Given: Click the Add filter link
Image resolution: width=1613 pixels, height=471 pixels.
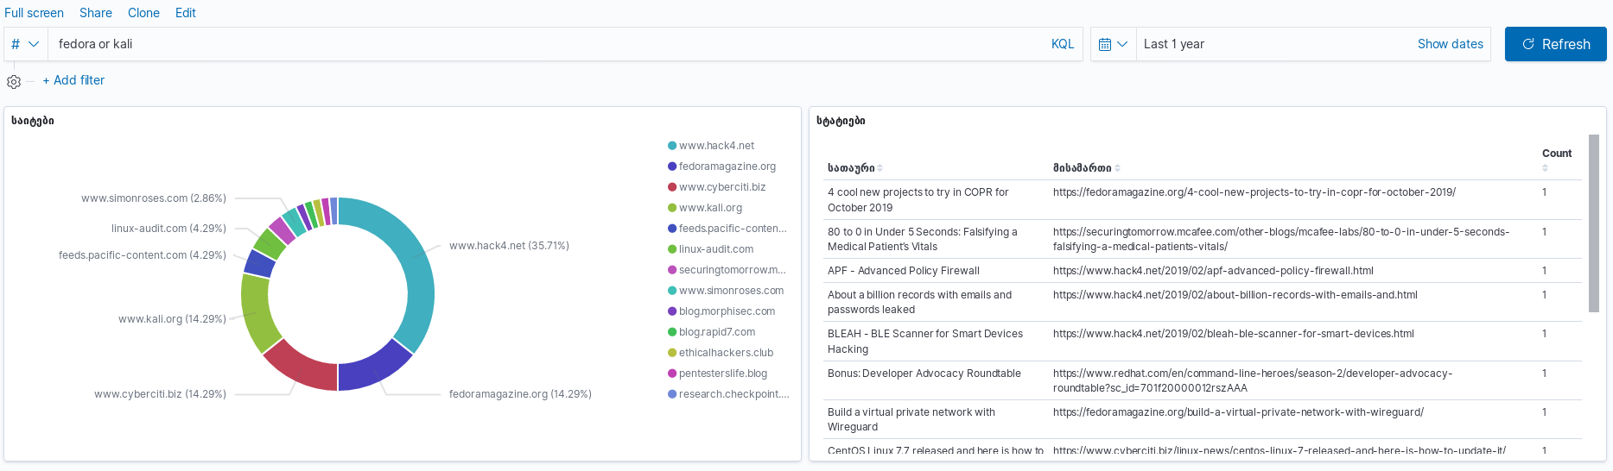Looking at the screenshot, I should click(x=74, y=80).
